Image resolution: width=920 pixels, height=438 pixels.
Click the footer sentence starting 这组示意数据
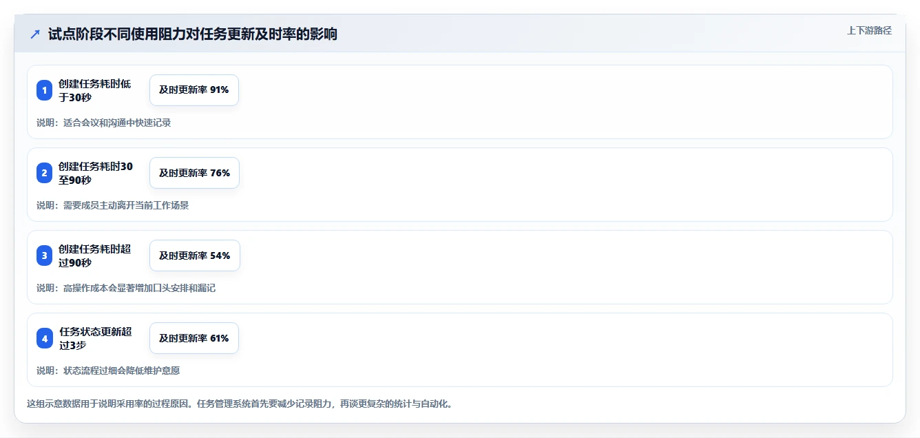pyautogui.click(x=240, y=404)
